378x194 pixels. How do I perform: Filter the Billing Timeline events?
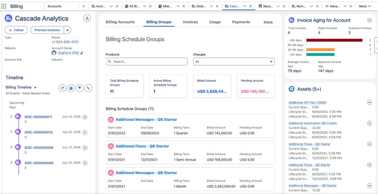tap(80, 88)
